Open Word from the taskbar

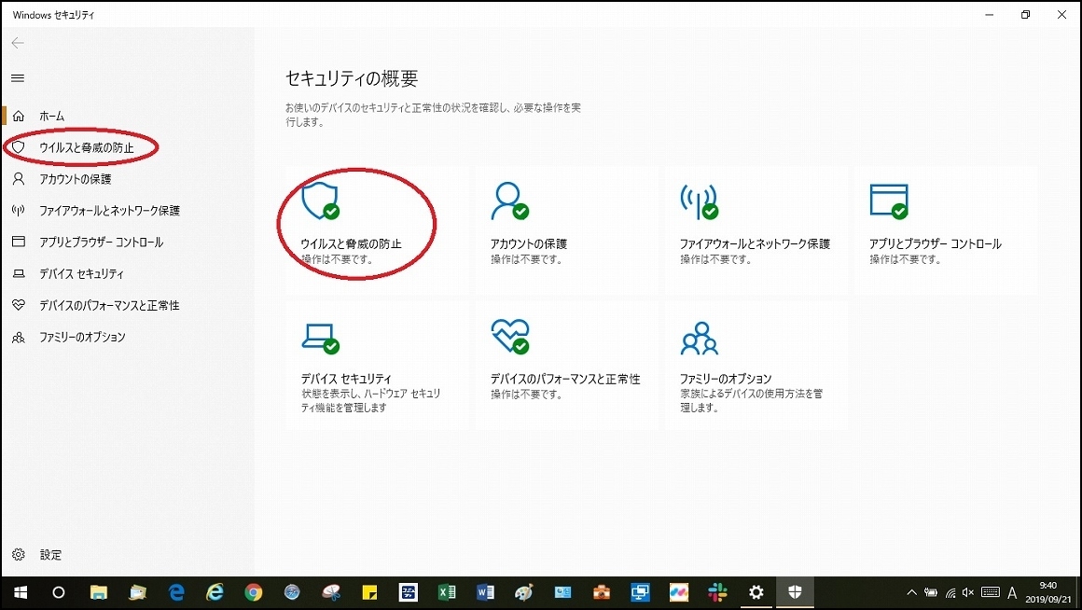[485, 593]
